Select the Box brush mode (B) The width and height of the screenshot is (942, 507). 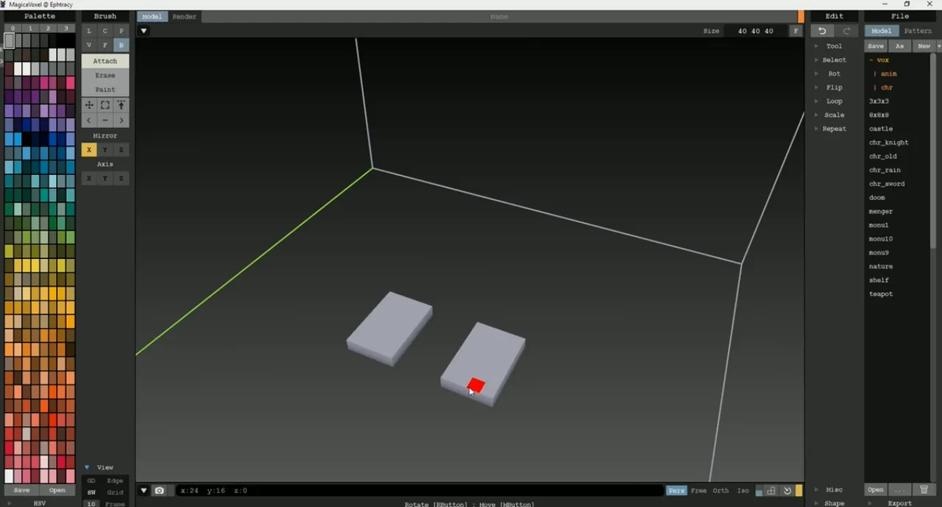pos(121,46)
